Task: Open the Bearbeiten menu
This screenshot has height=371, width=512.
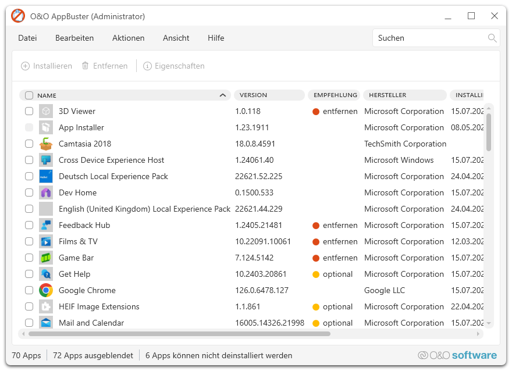Action: point(74,38)
